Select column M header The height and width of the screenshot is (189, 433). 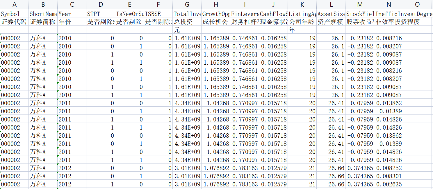pos(360,4)
